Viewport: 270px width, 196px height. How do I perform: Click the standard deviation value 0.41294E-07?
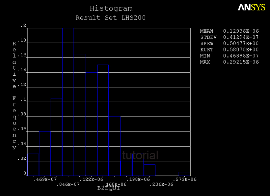coord(241,37)
